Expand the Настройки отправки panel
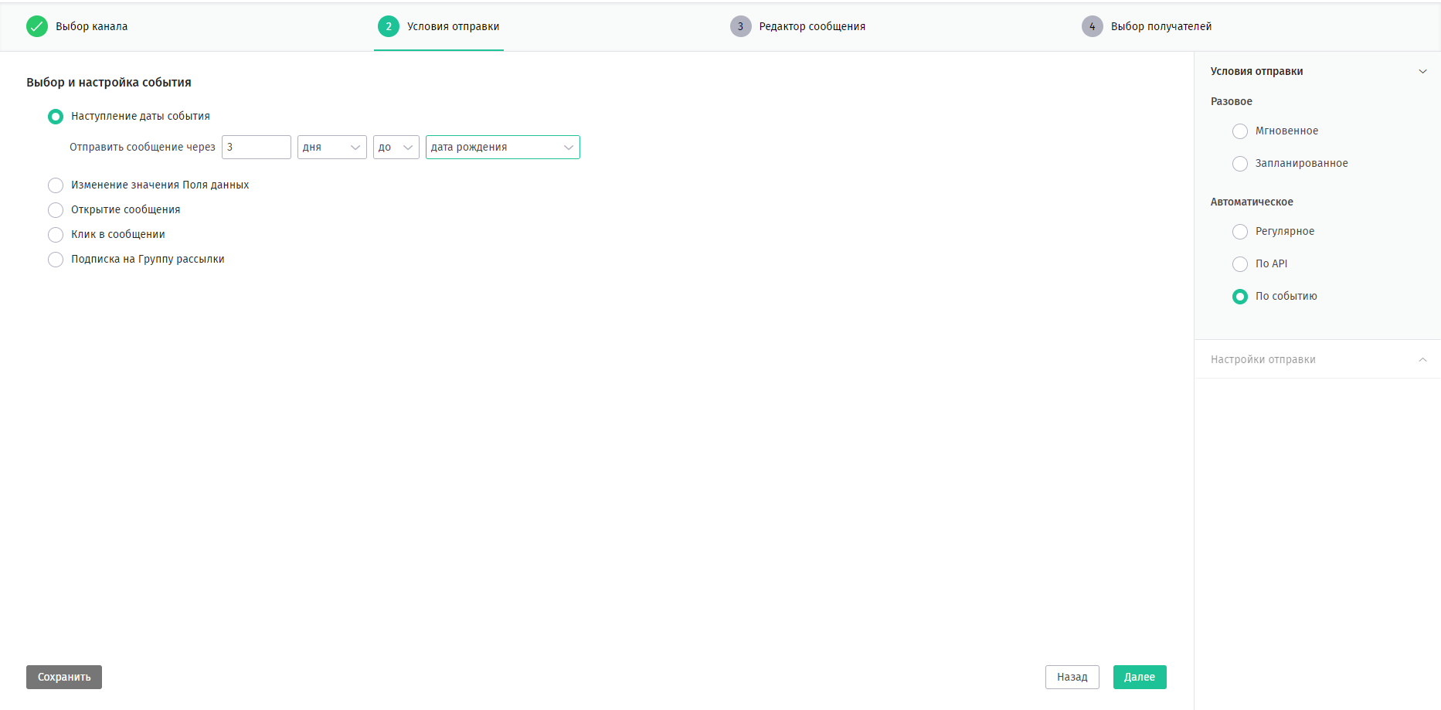1441x710 pixels. click(1422, 359)
